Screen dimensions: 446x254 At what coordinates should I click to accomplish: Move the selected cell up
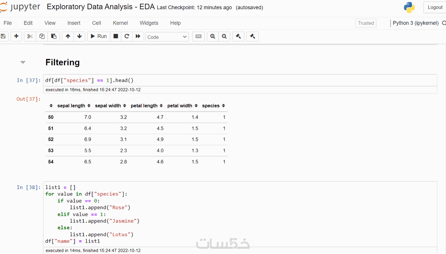[x=68, y=36]
